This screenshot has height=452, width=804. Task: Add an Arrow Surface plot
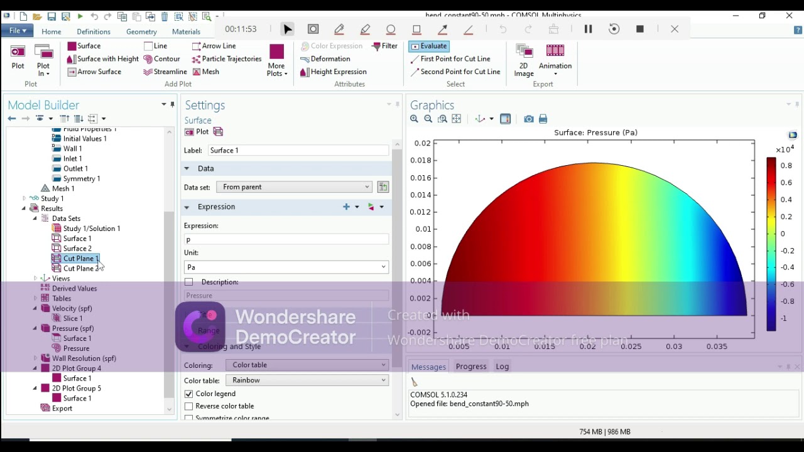94,72
